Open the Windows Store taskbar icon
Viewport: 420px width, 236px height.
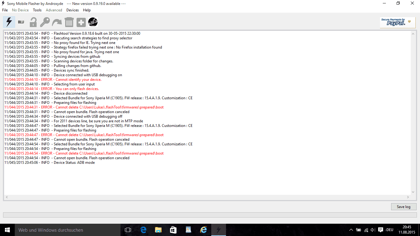click(x=173, y=230)
